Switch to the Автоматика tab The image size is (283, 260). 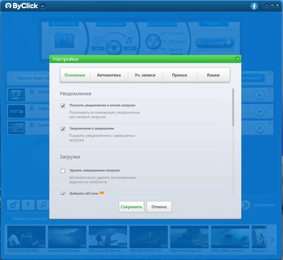(109, 75)
